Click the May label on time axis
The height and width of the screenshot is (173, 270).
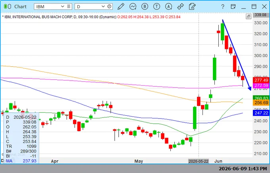[x=139, y=161]
